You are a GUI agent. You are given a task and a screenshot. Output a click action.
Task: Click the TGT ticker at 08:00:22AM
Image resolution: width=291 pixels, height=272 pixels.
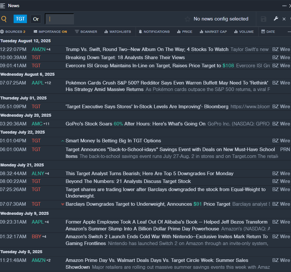36,181
